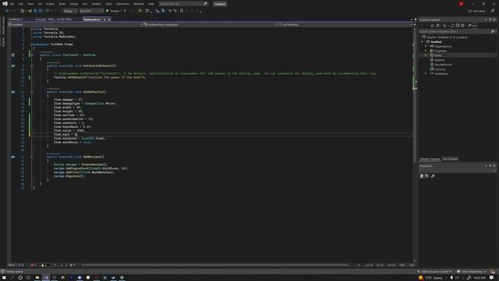Close the TestSword.cs tab
The width and height of the screenshot is (499, 281).
click(109, 20)
